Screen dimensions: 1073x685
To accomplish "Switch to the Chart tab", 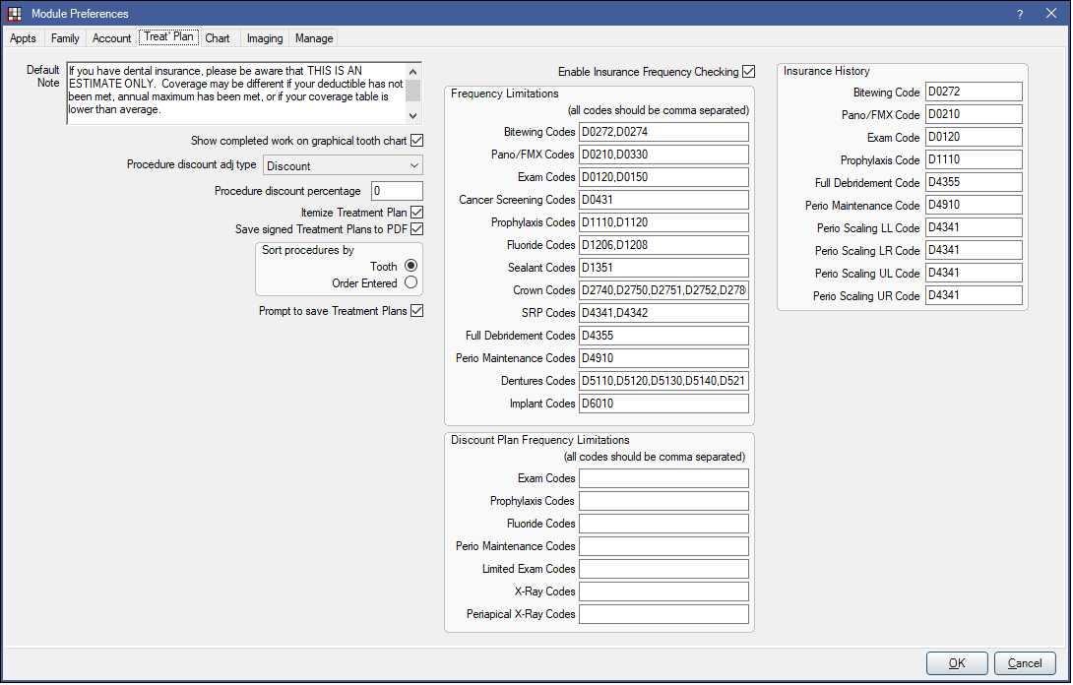I will click(x=218, y=38).
